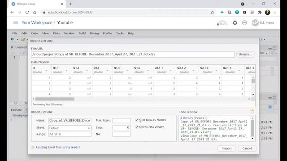Viewport: 287px width, 161px height.
Task: Open the Profile menu
Action: coord(107,33)
